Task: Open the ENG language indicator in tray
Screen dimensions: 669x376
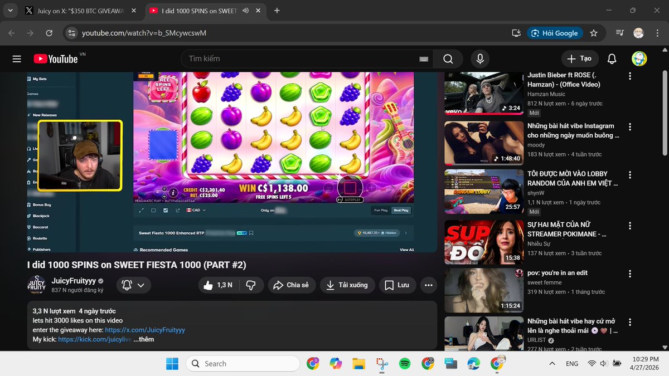Action: (571, 364)
